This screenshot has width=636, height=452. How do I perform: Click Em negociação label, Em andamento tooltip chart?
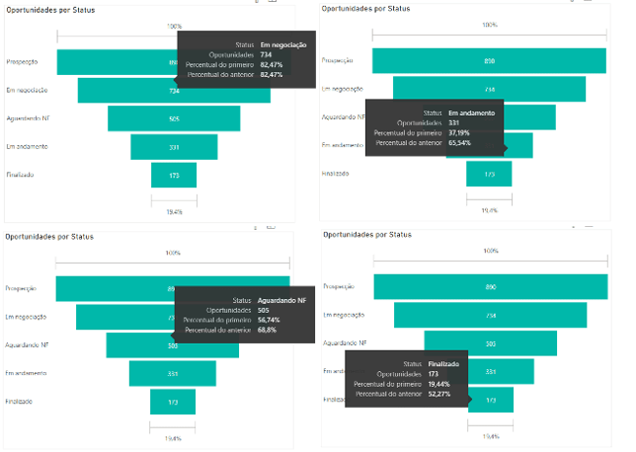(x=343, y=89)
